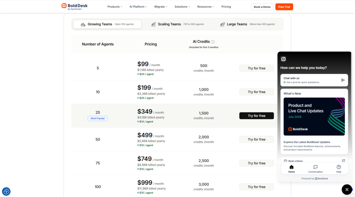This screenshot has width=355, height=197.
Task: Click the $349 / month price
Action: (150, 112)
